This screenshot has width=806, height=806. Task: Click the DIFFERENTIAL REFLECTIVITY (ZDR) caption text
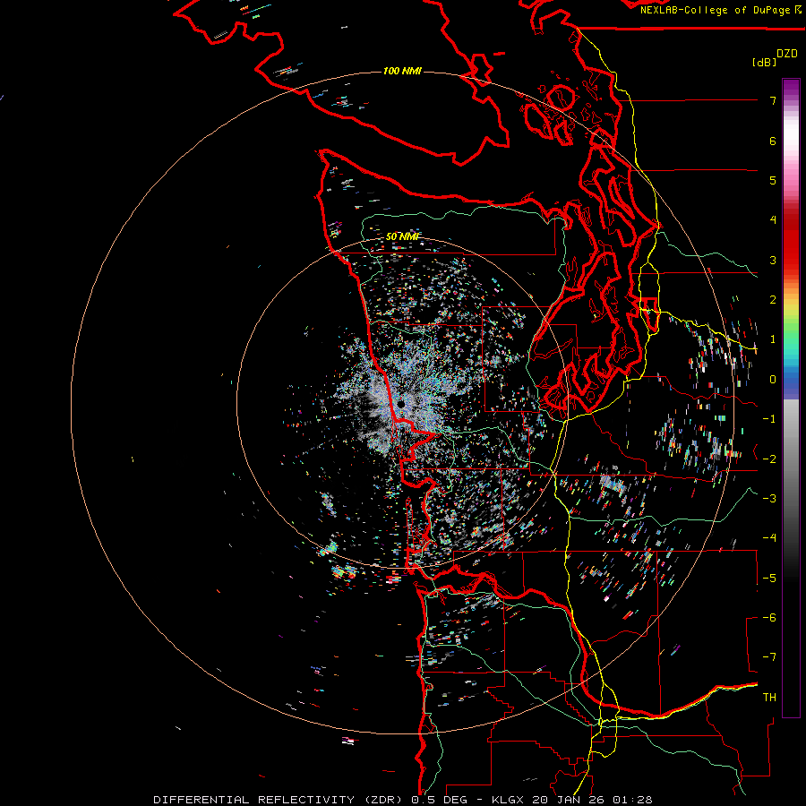tap(279, 800)
